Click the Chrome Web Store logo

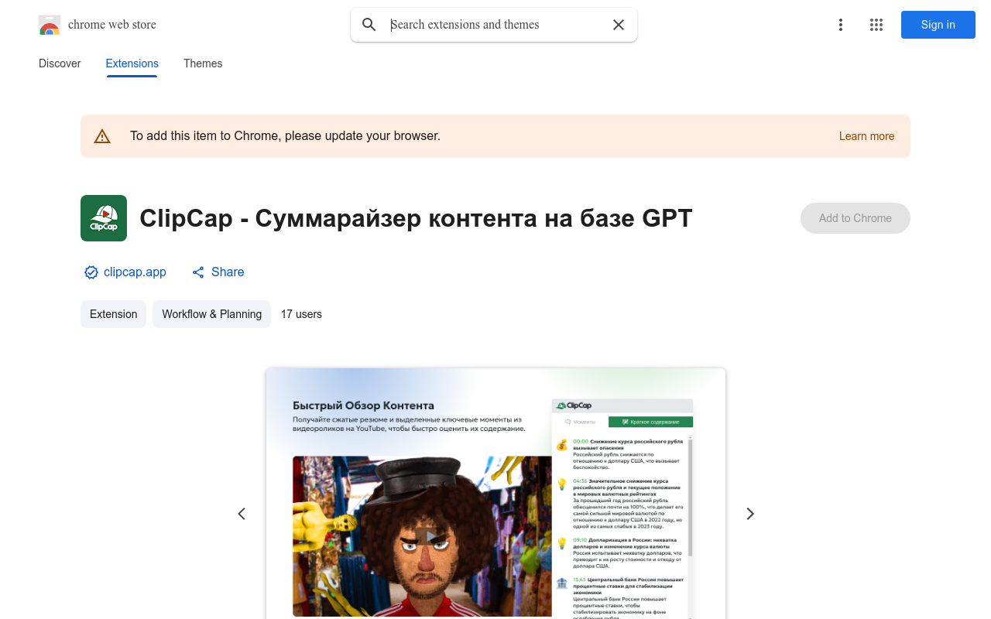50,25
